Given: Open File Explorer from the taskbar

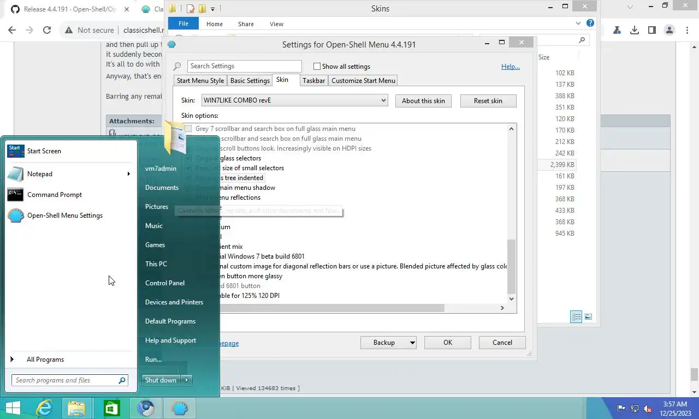Looking at the screenshot, I should (x=76, y=408).
